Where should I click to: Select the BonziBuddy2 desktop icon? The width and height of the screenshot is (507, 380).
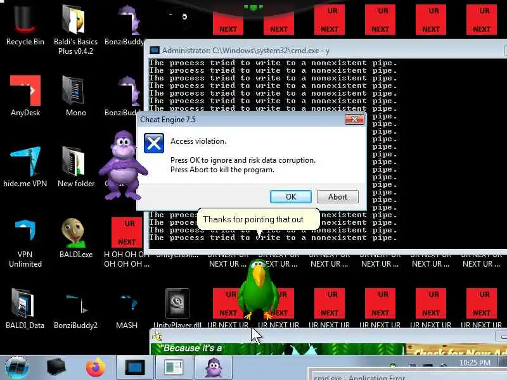(x=75, y=309)
